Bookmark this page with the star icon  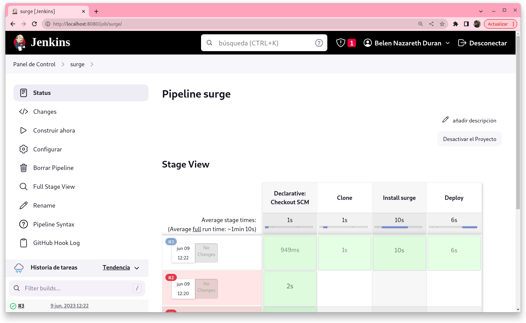point(442,24)
